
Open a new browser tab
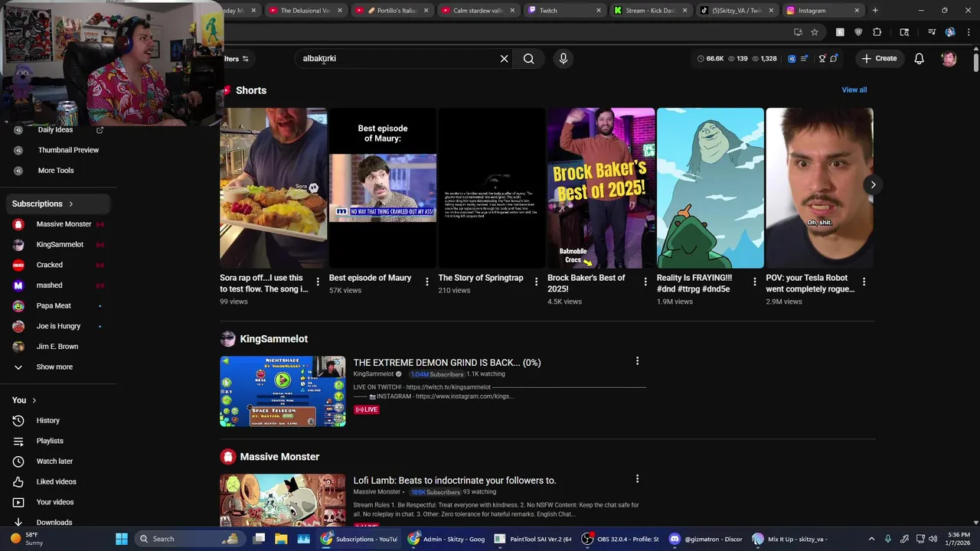(875, 11)
